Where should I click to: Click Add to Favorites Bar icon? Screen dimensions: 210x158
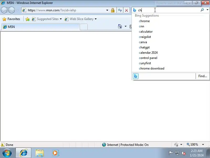[28, 19]
